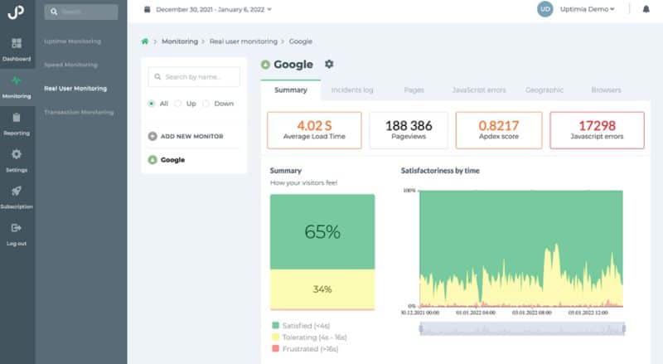Screen dimensions: 663x364
Task: Click the Log out icon
Action: coord(17,228)
